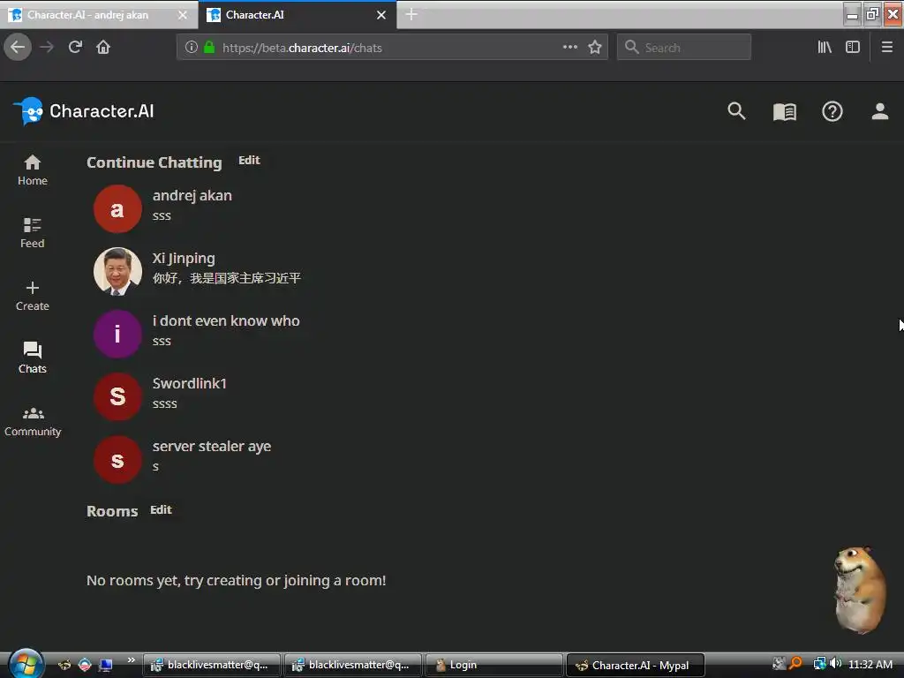Click the Xi Jinping avatar photo
Screen dimensions: 904x678
pyautogui.click(x=117, y=272)
